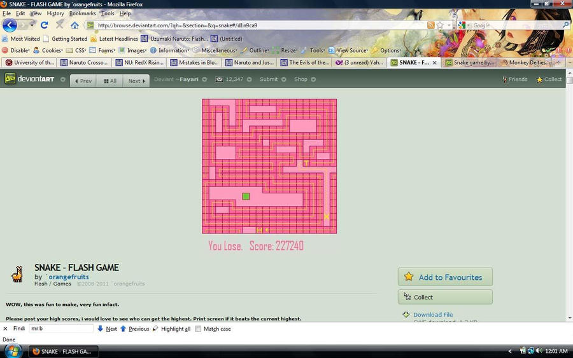This screenshot has height=358, width=573.
Task: Toggle Highlight all in Find bar
Action: pos(172,329)
